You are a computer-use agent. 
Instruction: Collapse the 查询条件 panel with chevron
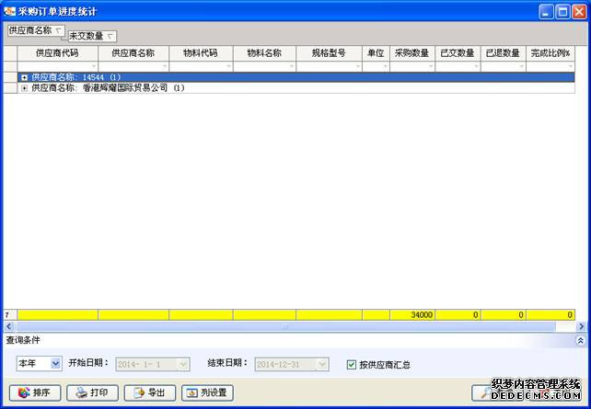(x=579, y=340)
